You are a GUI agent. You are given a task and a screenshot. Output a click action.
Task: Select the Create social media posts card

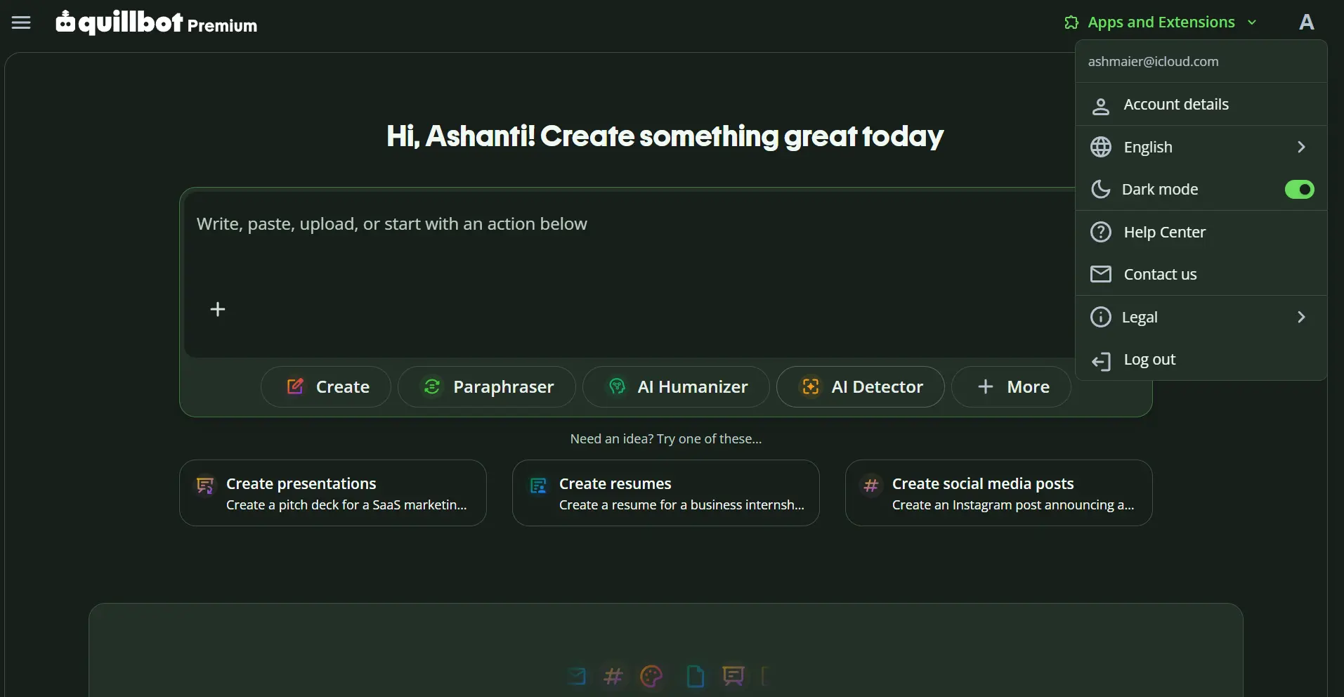click(999, 493)
